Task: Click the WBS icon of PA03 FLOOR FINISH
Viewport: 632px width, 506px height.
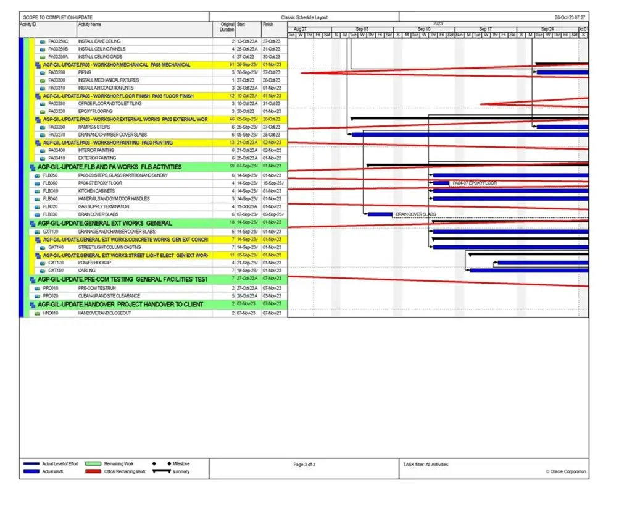Action: pyautogui.click(x=38, y=96)
